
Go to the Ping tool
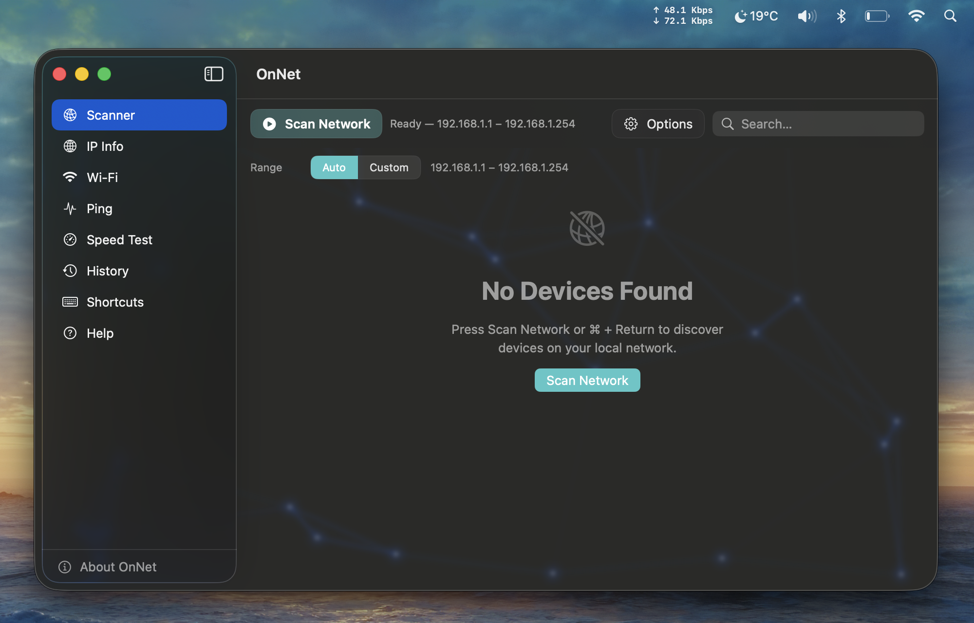139,208
